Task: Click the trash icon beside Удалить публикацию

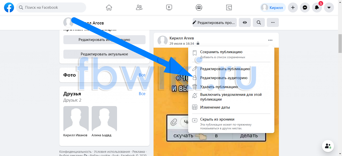Action: (x=195, y=87)
